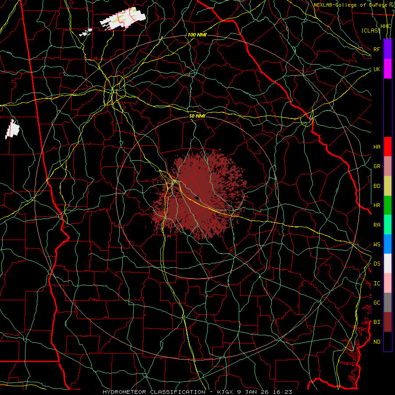Click the '100 NMI' range ring label

tap(197, 35)
